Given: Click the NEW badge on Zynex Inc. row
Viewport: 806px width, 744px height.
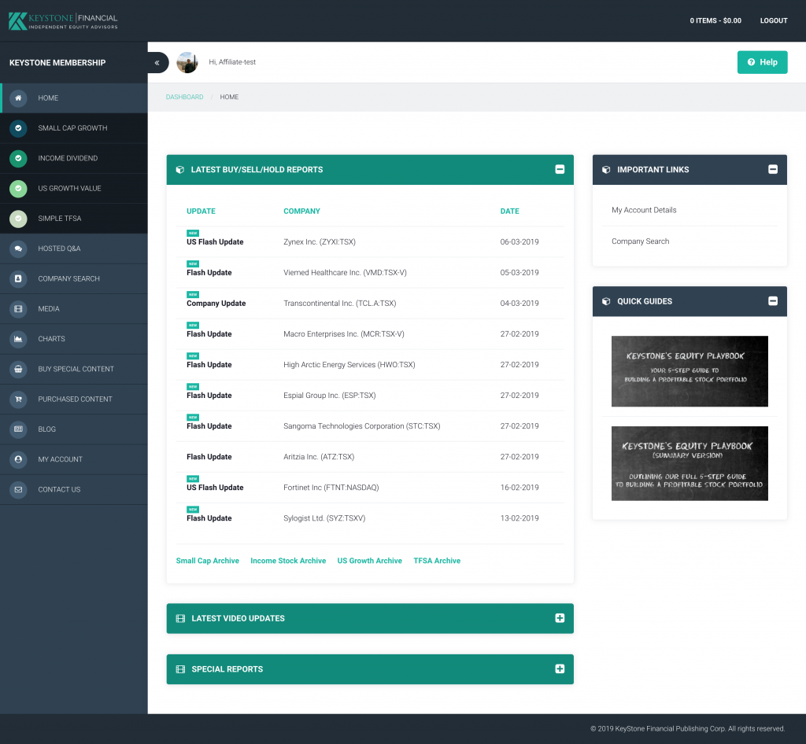Looking at the screenshot, I should point(193,233).
